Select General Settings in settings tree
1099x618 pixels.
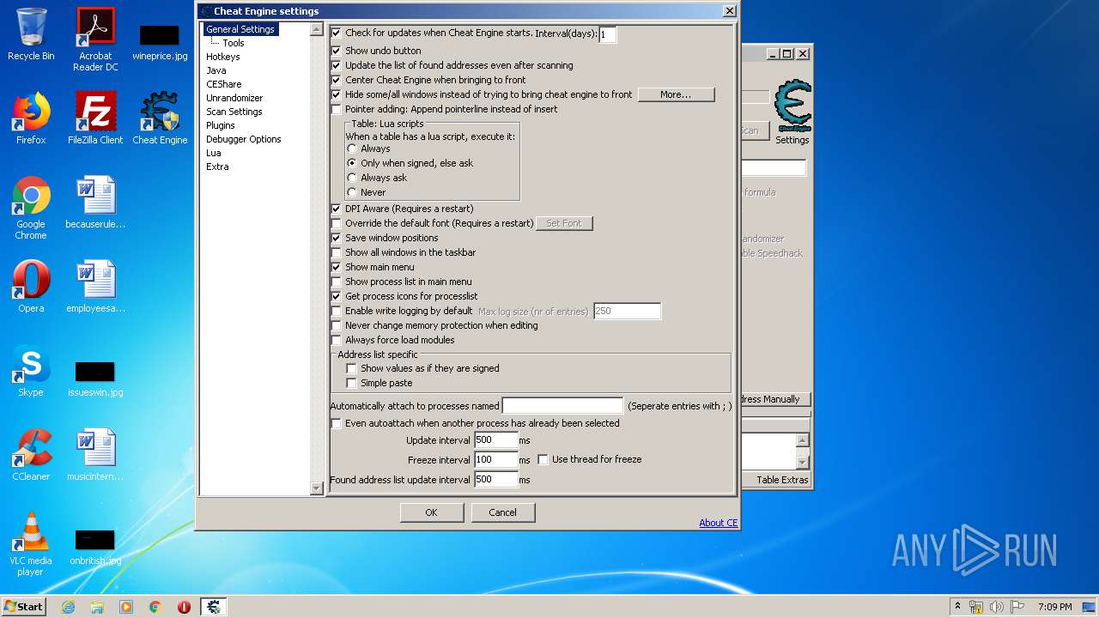coord(240,29)
